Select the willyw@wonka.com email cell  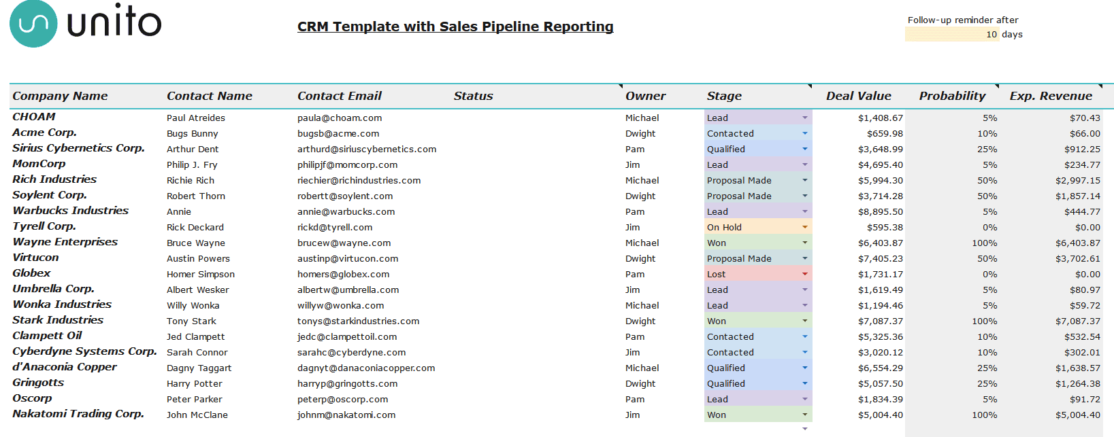[x=340, y=305]
